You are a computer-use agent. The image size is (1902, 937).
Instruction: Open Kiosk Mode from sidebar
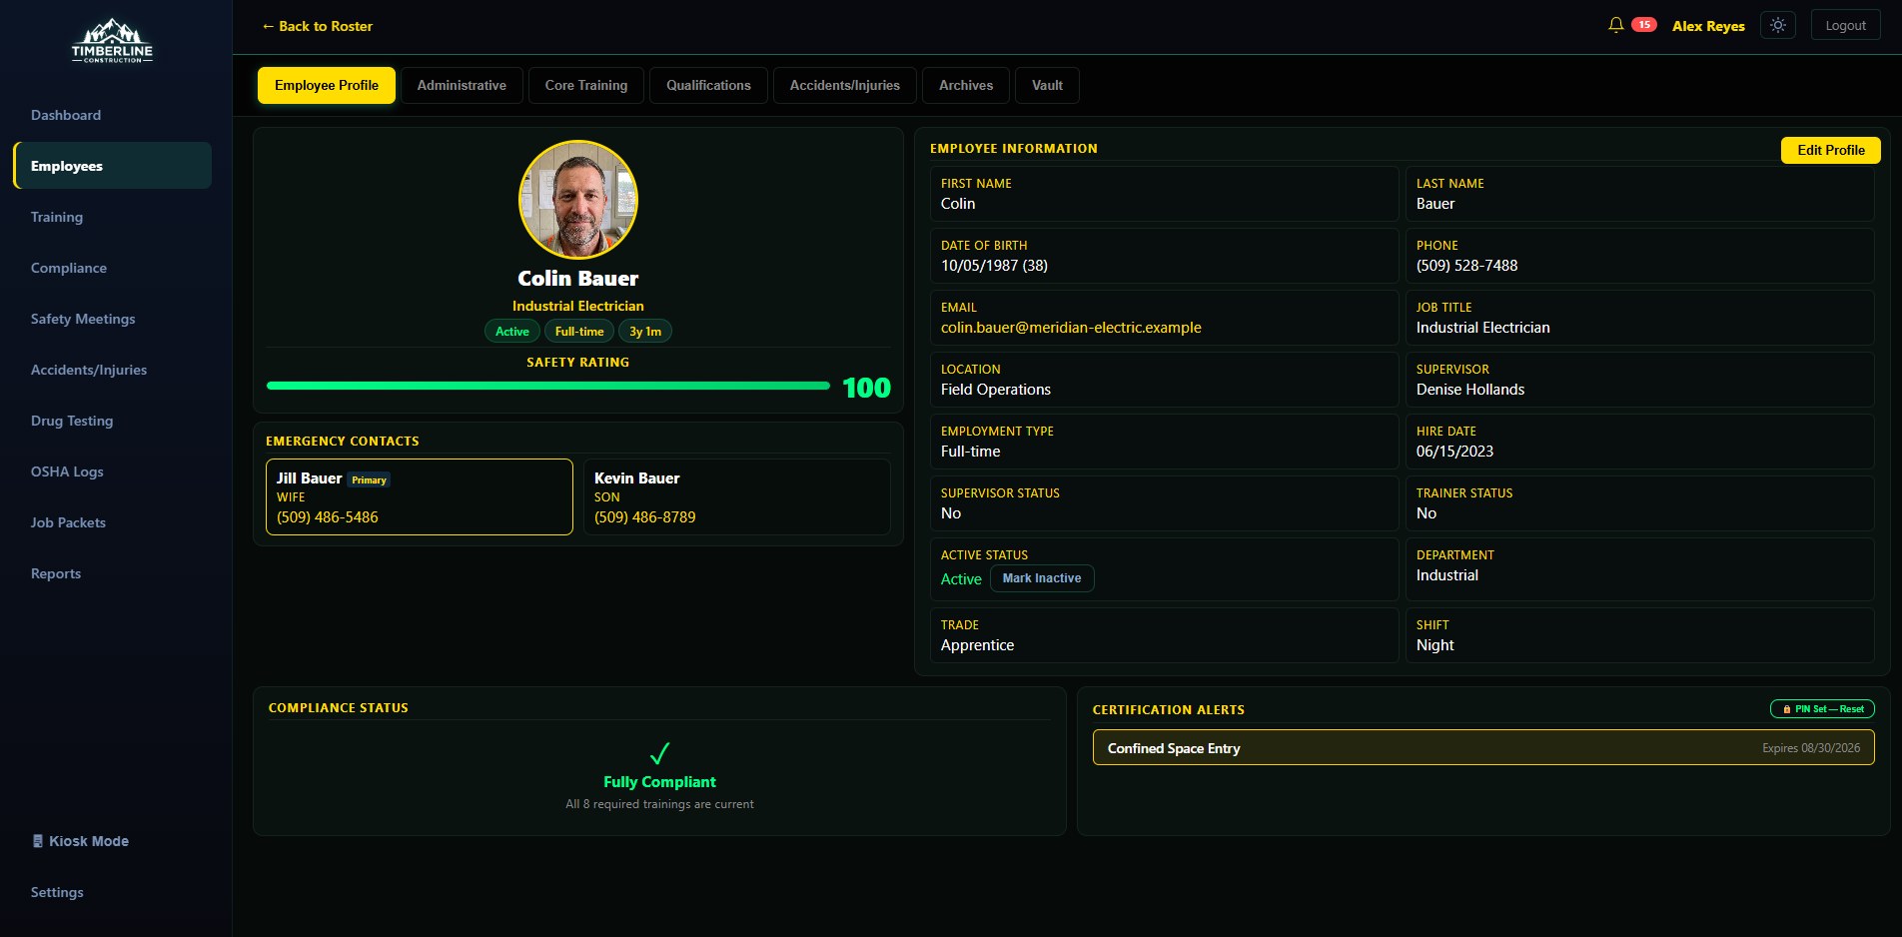coord(80,841)
